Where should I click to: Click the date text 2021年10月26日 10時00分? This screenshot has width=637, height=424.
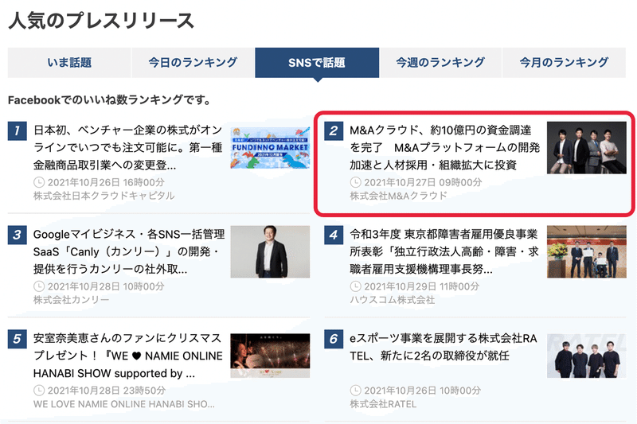pos(423,391)
